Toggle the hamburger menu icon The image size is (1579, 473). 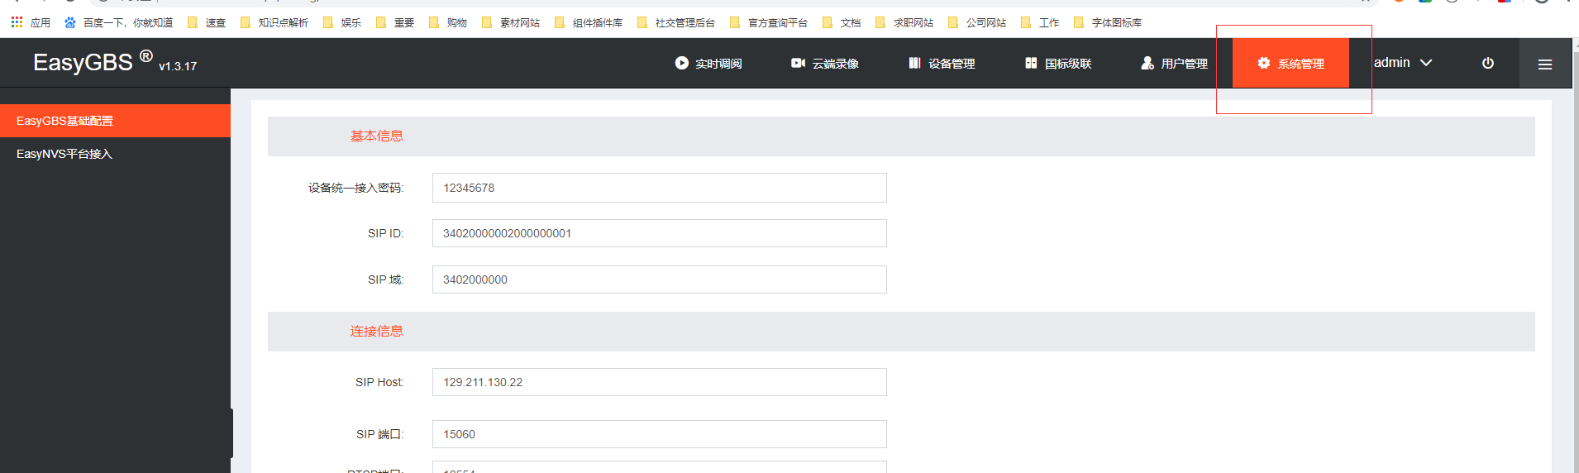click(x=1545, y=64)
